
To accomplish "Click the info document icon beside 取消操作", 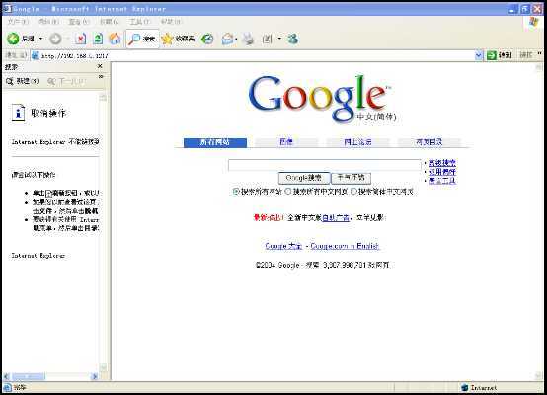I will [x=18, y=113].
